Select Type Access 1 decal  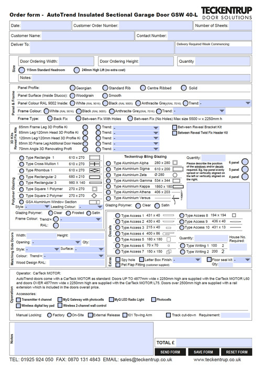tap(117, 215)
